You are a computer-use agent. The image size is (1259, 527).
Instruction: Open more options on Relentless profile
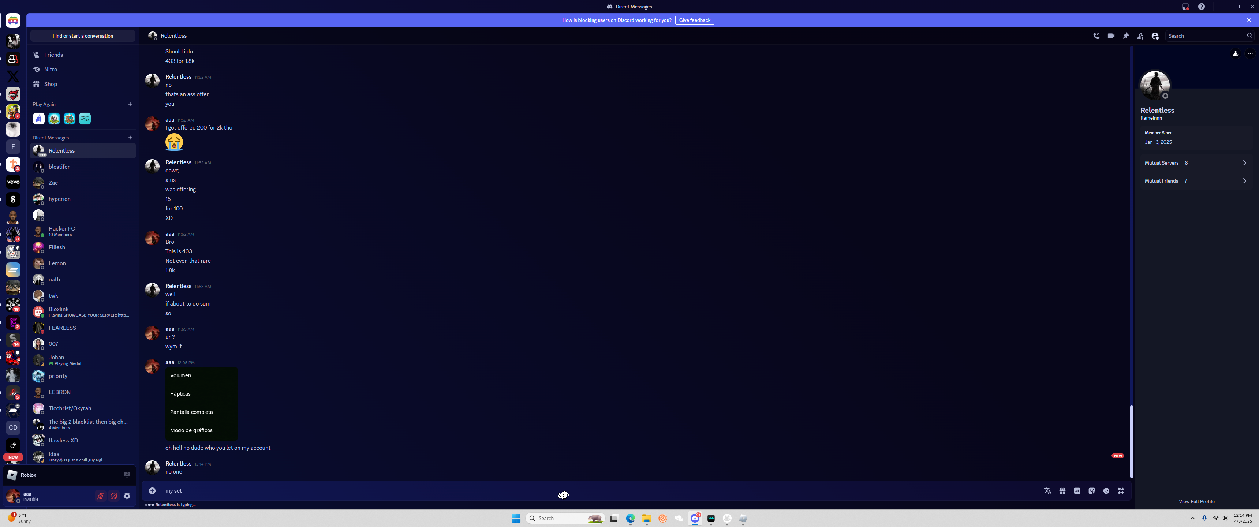pos(1250,54)
